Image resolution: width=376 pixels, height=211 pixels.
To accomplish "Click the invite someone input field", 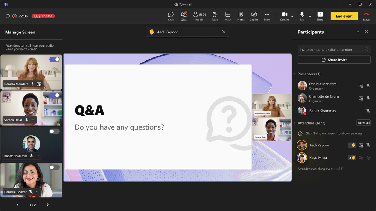I will coord(334,49).
